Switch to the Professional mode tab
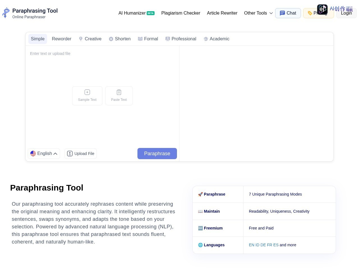The height and width of the screenshot is (269, 359). (x=181, y=39)
